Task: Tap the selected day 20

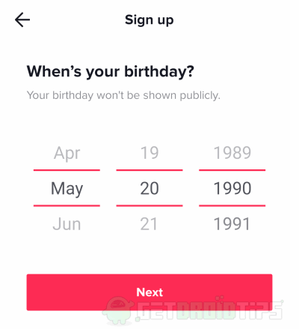Action: pyautogui.click(x=149, y=188)
